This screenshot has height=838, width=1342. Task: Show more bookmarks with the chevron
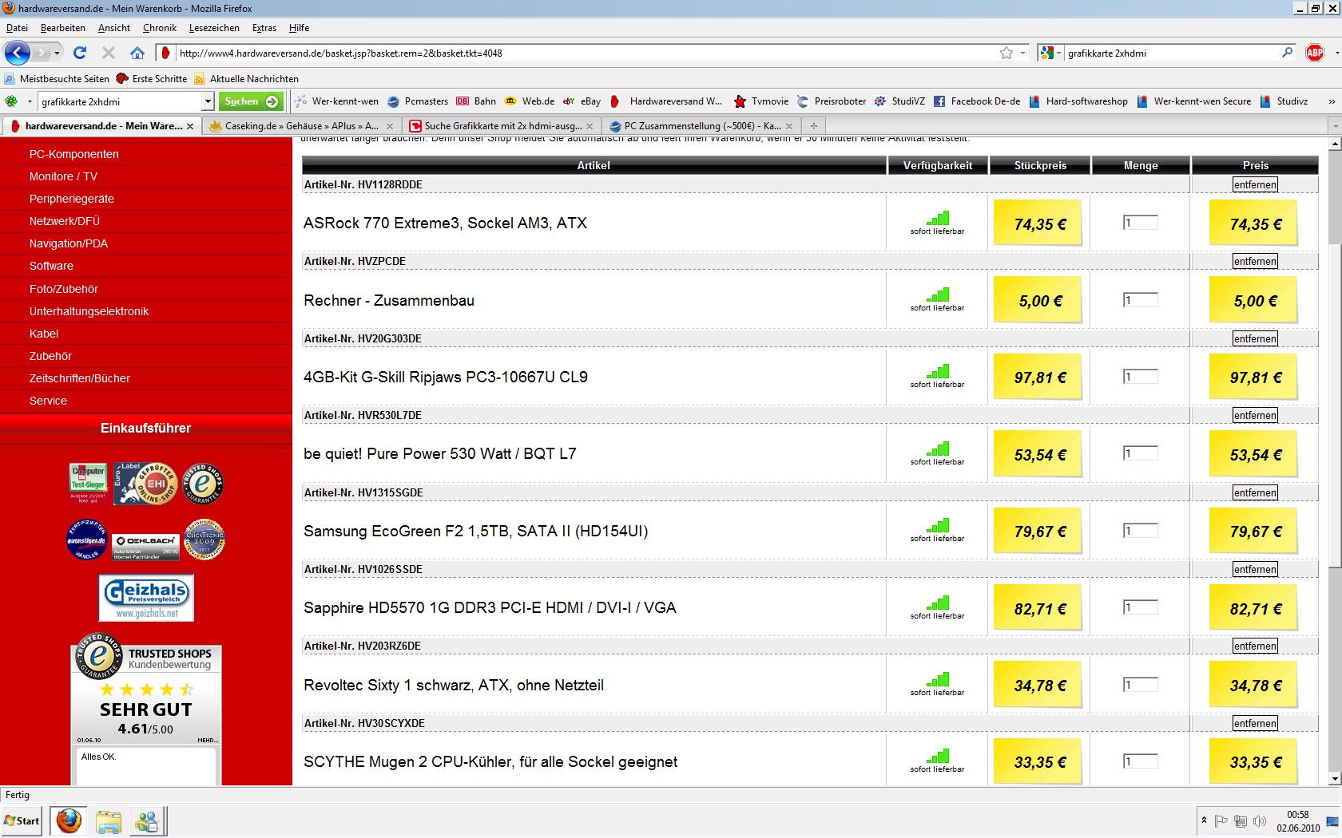[1332, 101]
